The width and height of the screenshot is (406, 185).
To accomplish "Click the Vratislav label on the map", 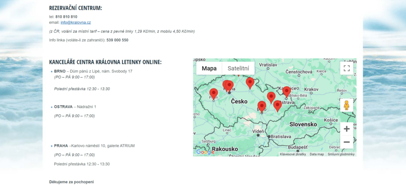I will 268,65.
